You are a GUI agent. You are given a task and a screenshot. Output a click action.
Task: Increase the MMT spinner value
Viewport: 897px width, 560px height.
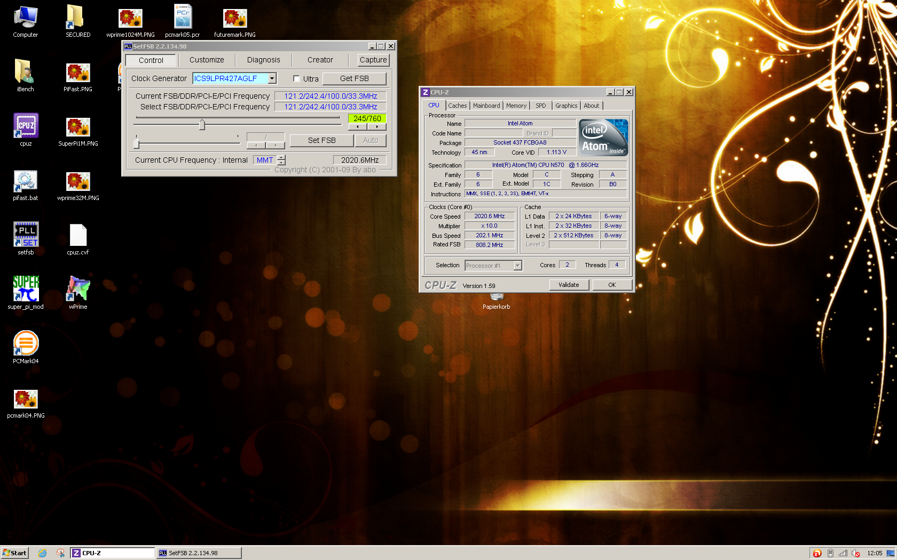(x=281, y=157)
